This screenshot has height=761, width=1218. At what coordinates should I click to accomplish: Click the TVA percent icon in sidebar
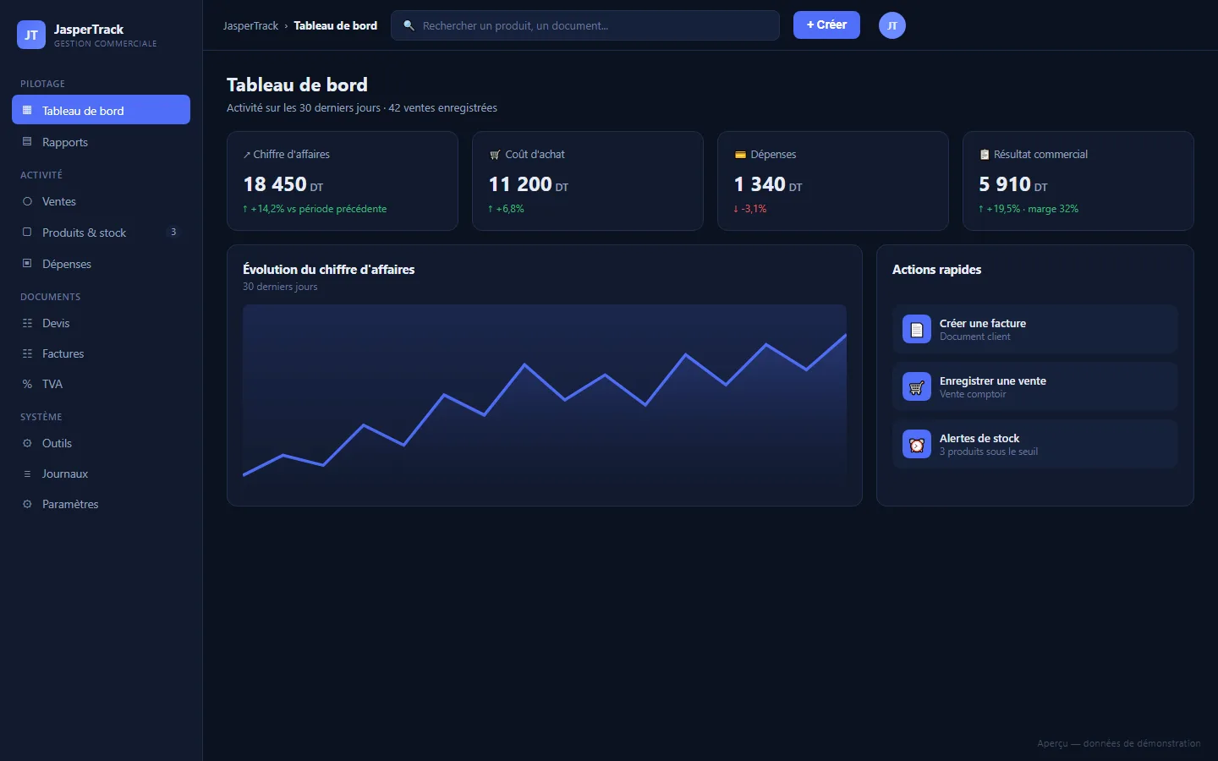[27, 384]
